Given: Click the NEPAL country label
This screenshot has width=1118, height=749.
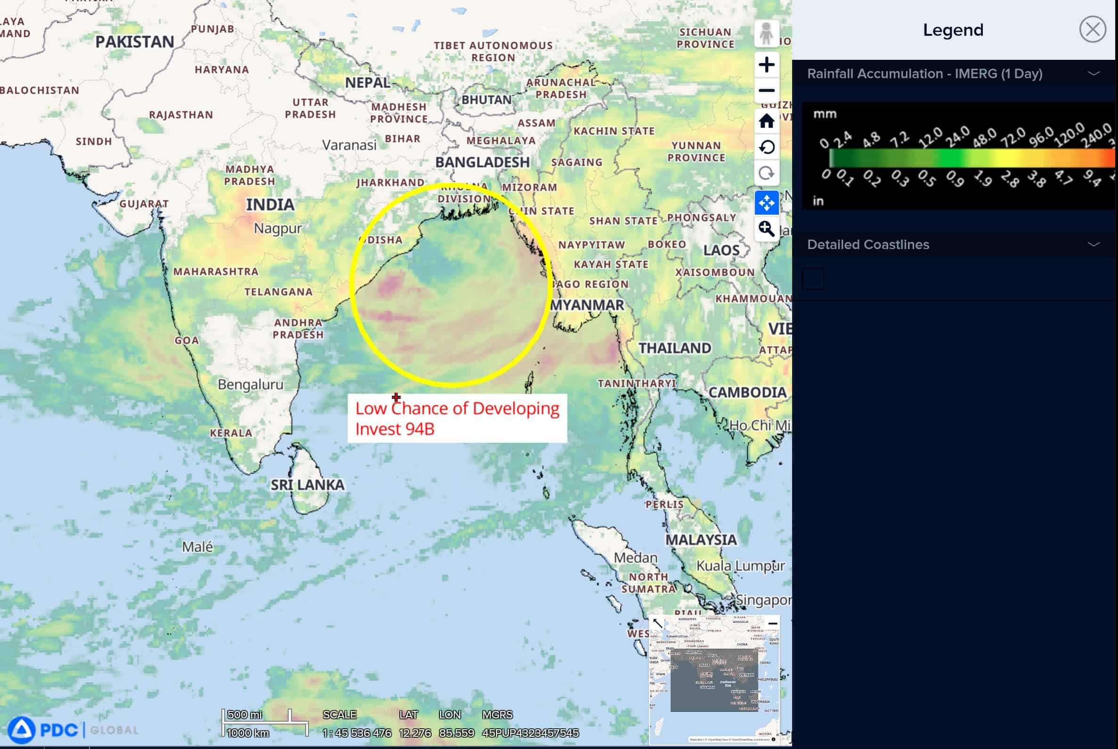Looking at the screenshot, I should [x=367, y=82].
